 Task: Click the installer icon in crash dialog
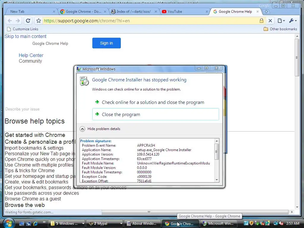click(84, 81)
